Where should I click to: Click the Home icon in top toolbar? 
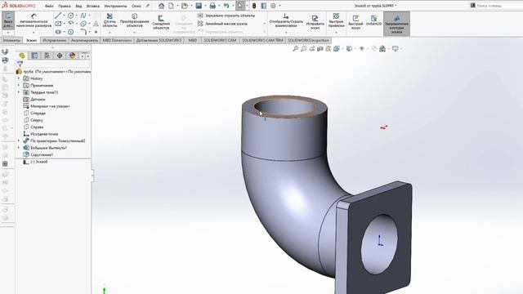point(162,6)
